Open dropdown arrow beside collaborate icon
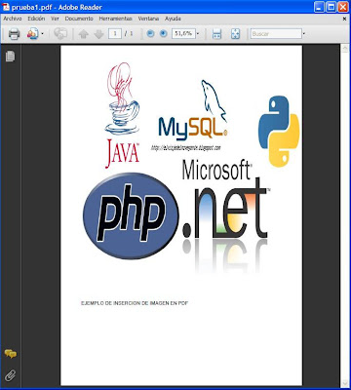351x390 pixels. tap(43, 34)
